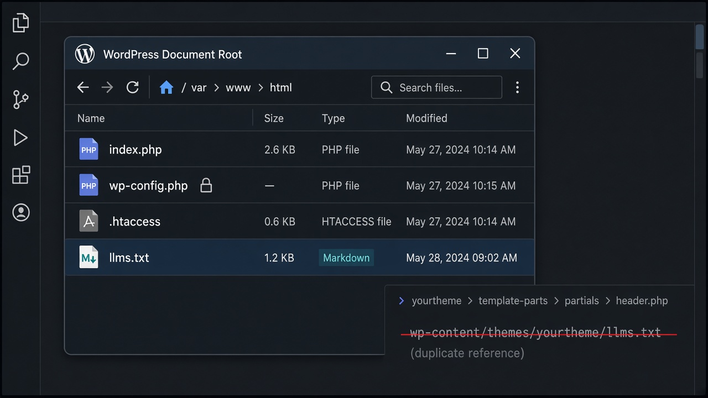Click the Markdown type badge
This screenshot has height=398, width=708.
pyautogui.click(x=346, y=258)
